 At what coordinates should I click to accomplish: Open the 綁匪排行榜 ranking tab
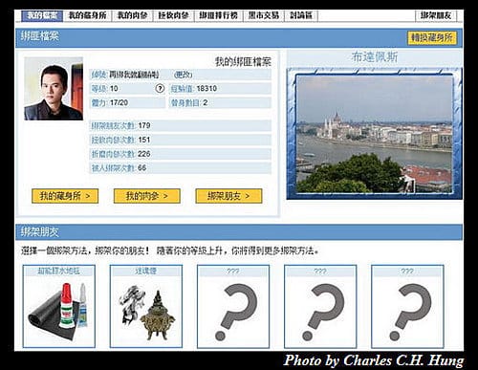(x=218, y=15)
